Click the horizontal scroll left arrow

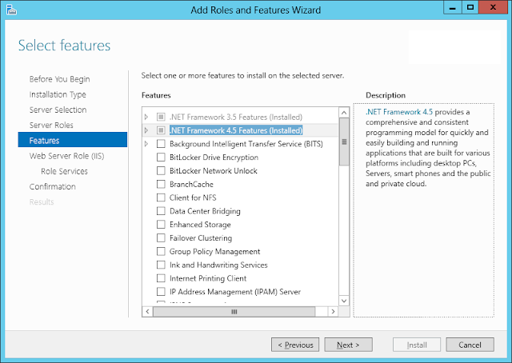pos(147,311)
